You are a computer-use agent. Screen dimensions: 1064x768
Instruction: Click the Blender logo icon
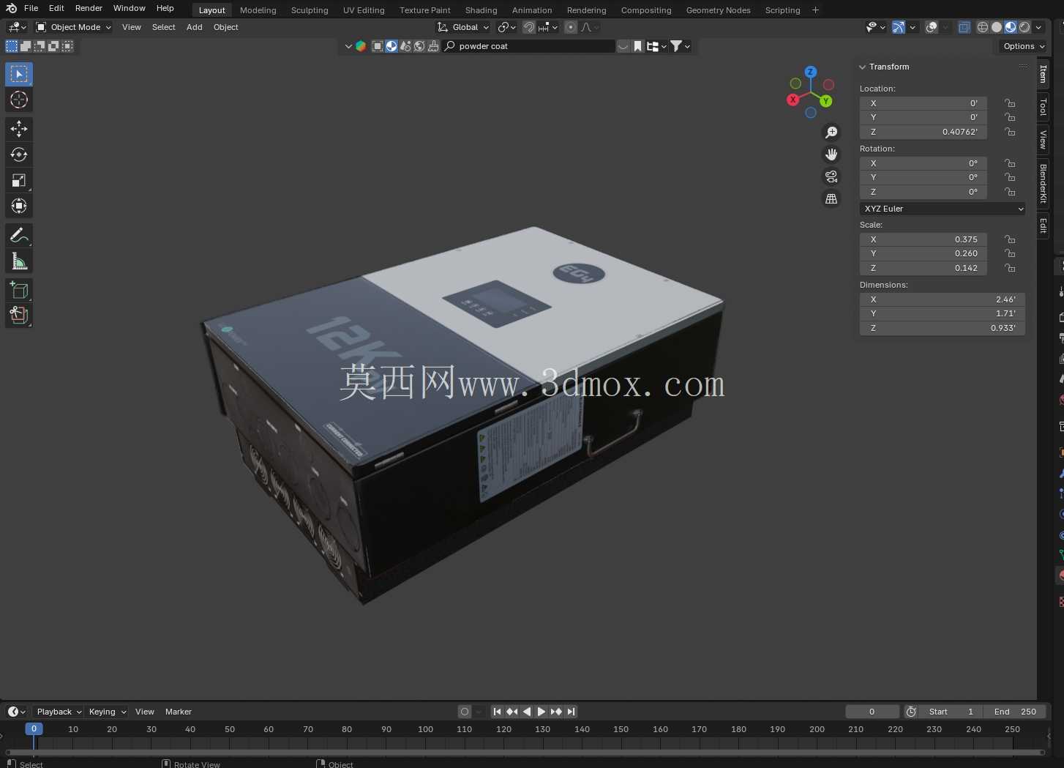[x=11, y=8]
